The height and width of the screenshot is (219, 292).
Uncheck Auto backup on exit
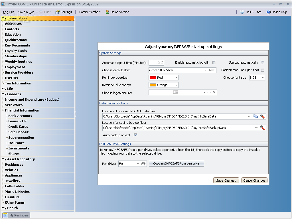135,135
